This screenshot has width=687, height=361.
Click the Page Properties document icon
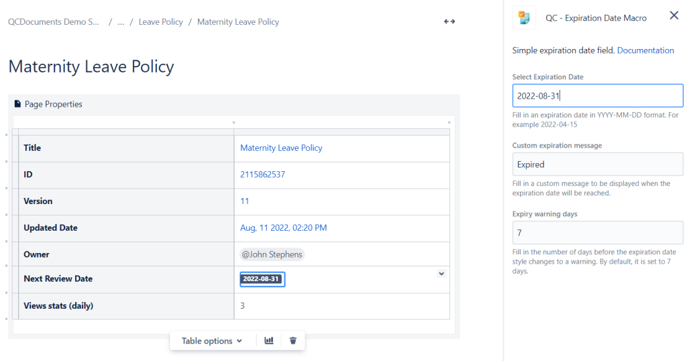click(17, 104)
